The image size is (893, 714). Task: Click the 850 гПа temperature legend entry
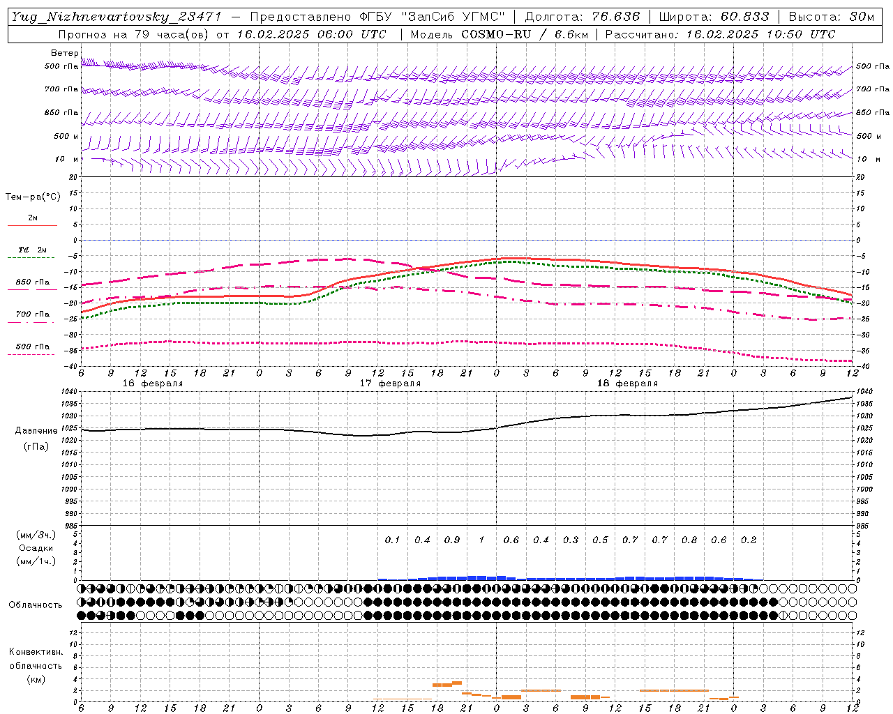click(32, 284)
